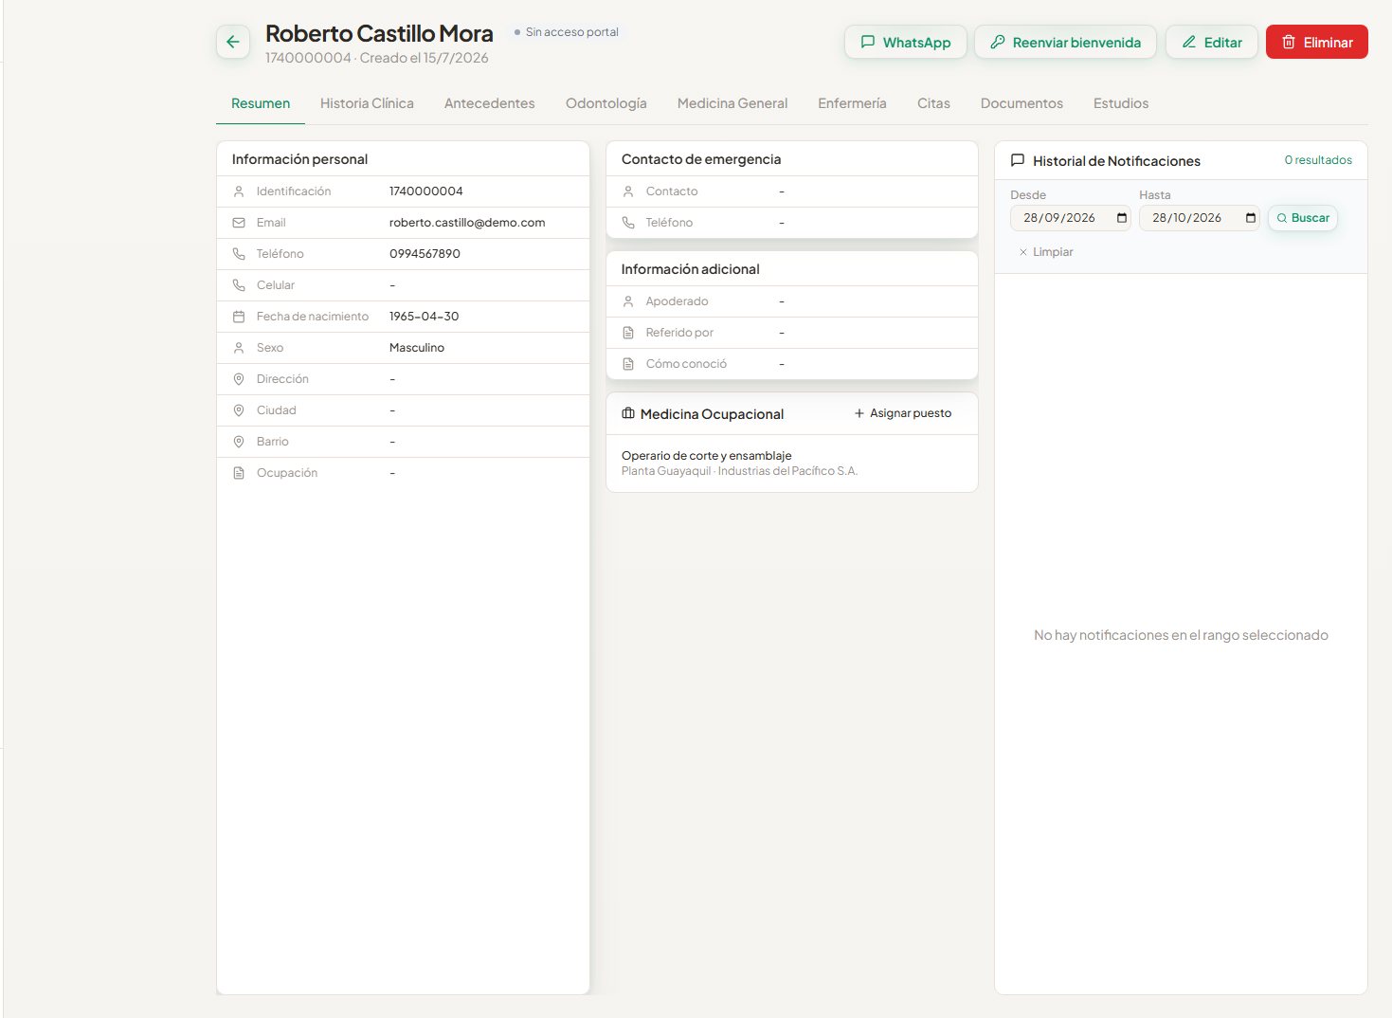Screen dimensions: 1392x1018
Task: Click the Operario de corte y ensamblaje entry
Action: tap(707, 456)
